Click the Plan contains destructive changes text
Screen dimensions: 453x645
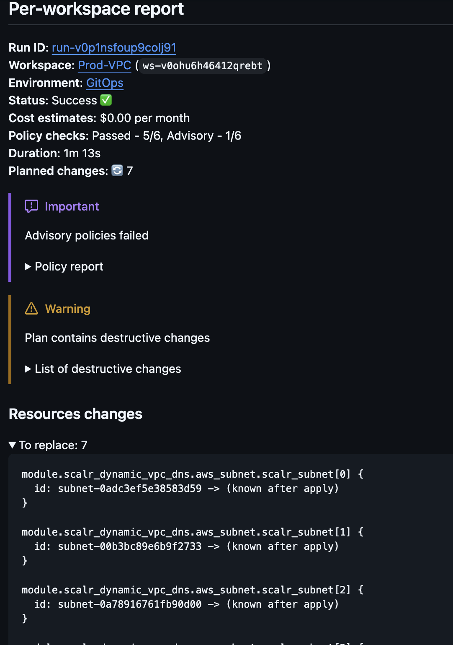click(117, 338)
